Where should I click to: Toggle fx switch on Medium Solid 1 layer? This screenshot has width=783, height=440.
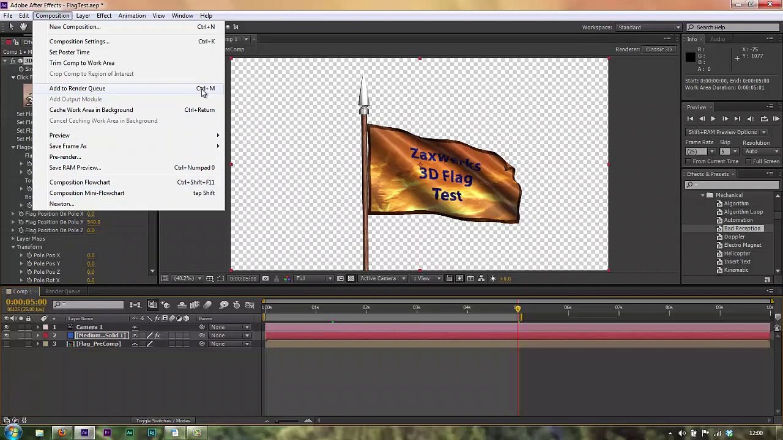(157, 335)
